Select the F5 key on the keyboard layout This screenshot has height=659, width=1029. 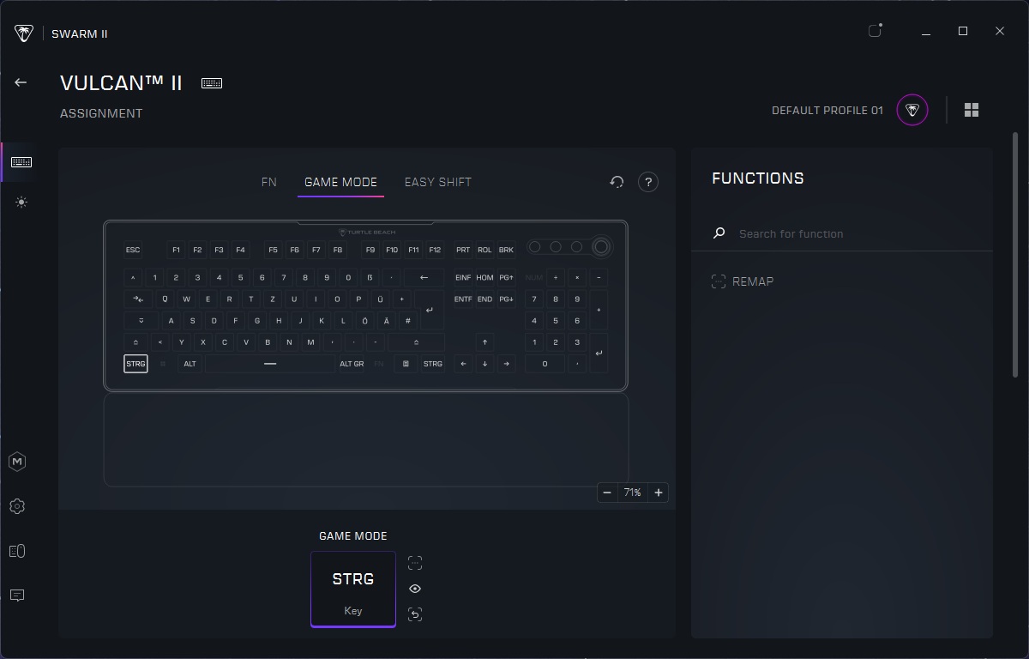coord(273,250)
